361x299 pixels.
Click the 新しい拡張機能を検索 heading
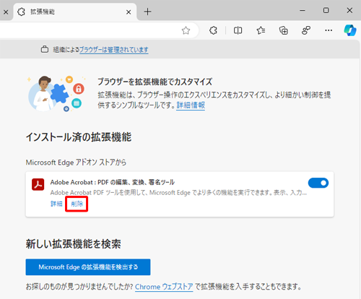point(74,244)
